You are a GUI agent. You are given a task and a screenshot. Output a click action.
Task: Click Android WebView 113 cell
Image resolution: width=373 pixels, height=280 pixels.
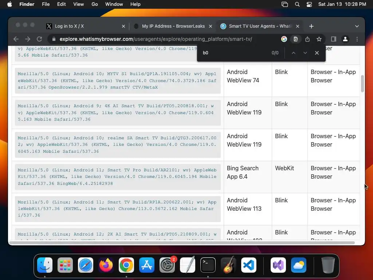click(248, 209)
